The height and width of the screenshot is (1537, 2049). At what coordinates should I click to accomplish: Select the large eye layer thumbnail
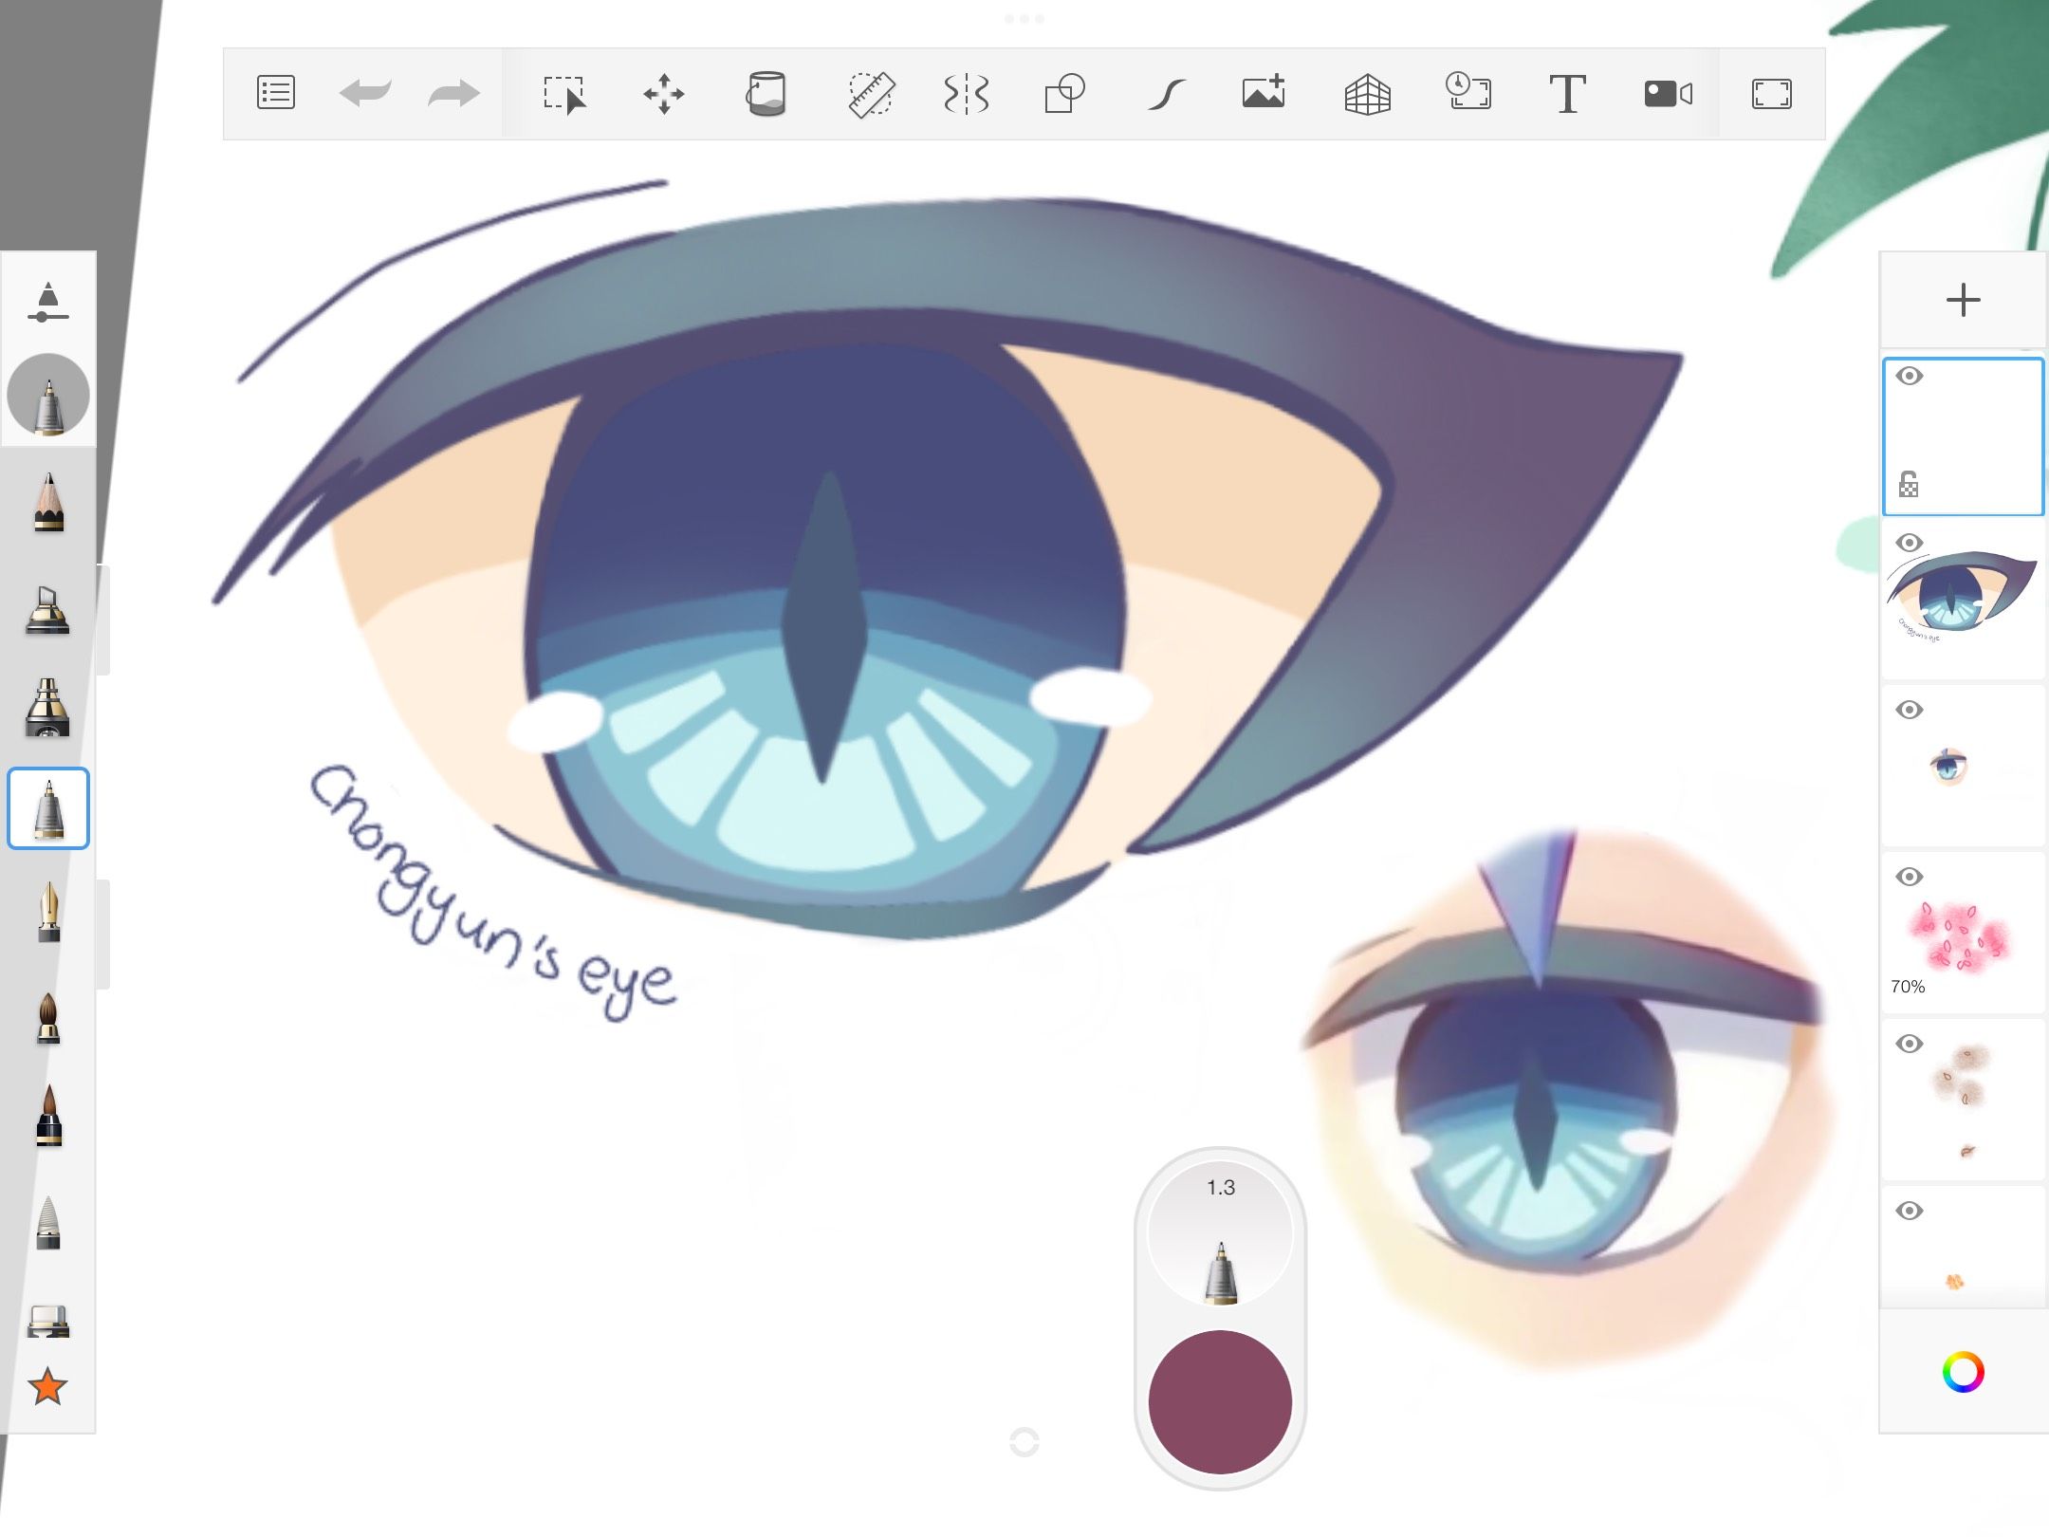pos(1963,600)
